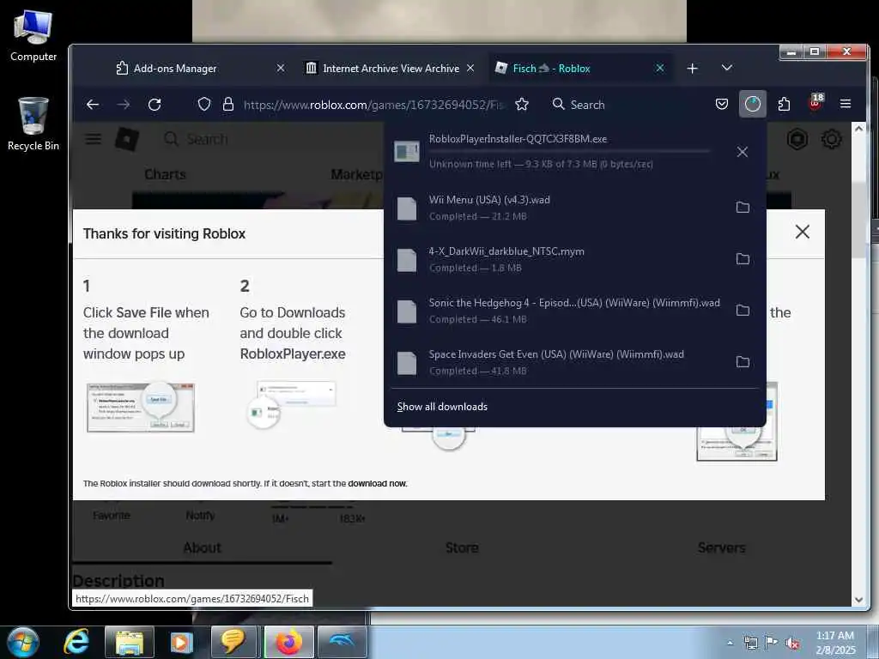Click the muted volume tray icon
The height and width of the screenshot is (659, 879).
[792, 644]
